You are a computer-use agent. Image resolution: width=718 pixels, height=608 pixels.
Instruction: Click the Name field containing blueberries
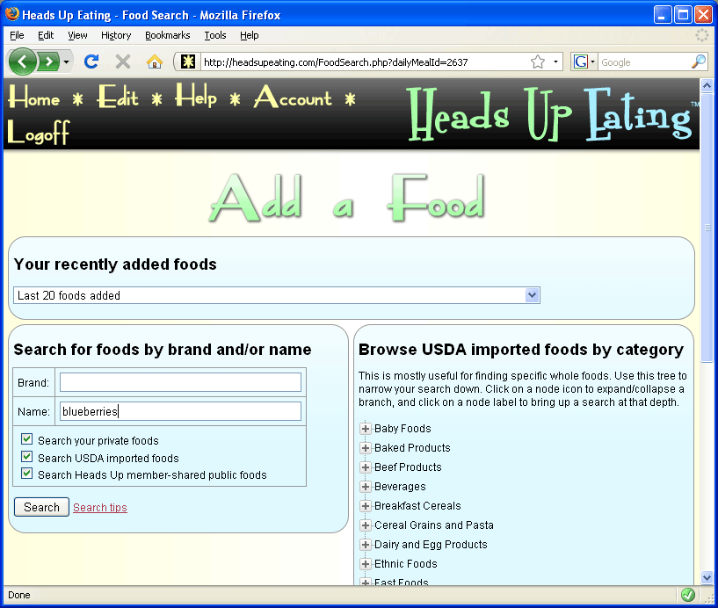point(180,411)
